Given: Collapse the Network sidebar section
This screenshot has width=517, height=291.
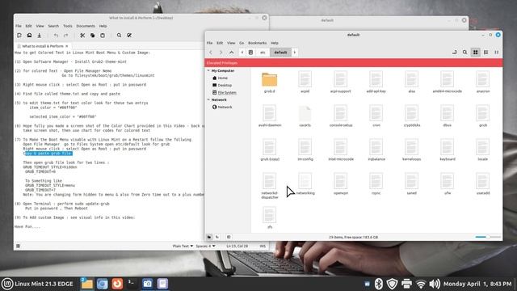Looking at the screenshot, I should coord(208,99).
